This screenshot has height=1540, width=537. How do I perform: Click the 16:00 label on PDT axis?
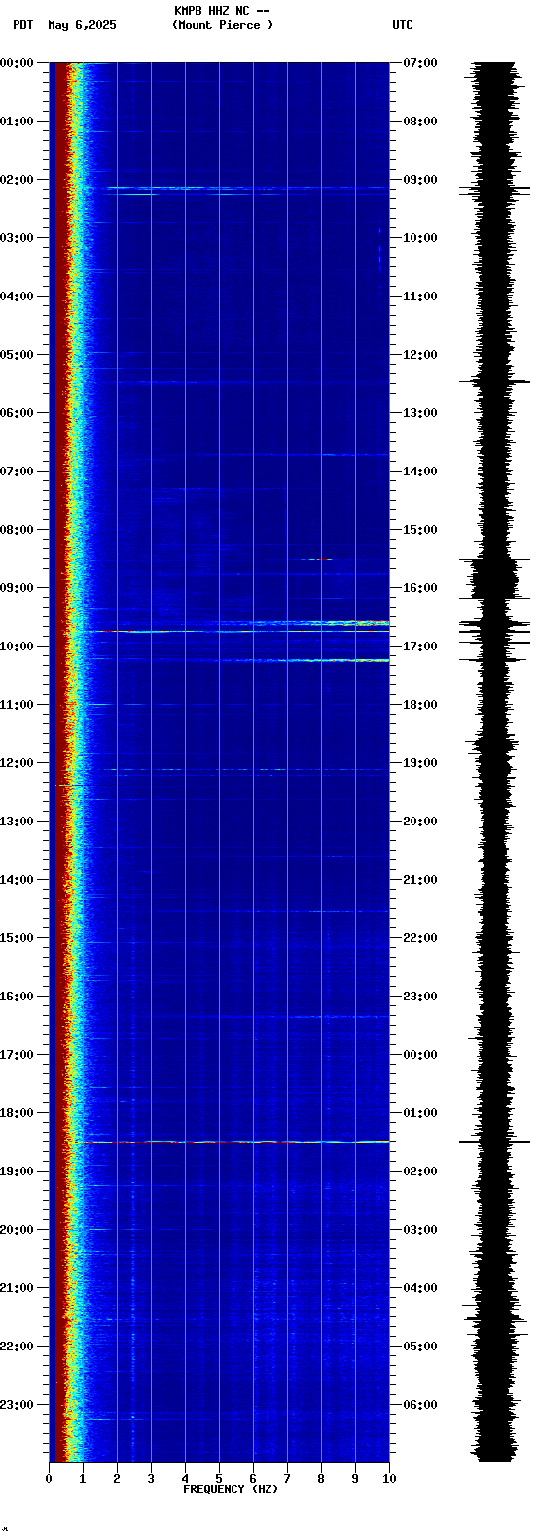tap(17, 997)
